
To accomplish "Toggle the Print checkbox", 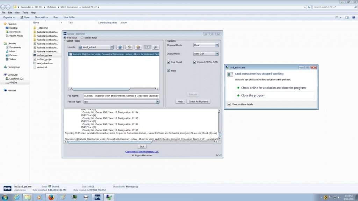I will [169, 71].
